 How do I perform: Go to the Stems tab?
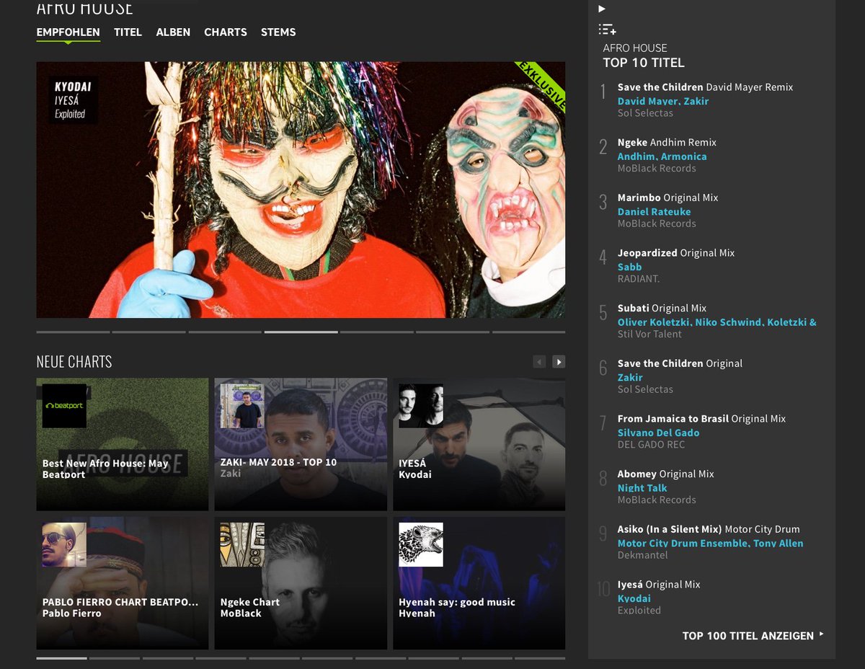click(278, 32)
